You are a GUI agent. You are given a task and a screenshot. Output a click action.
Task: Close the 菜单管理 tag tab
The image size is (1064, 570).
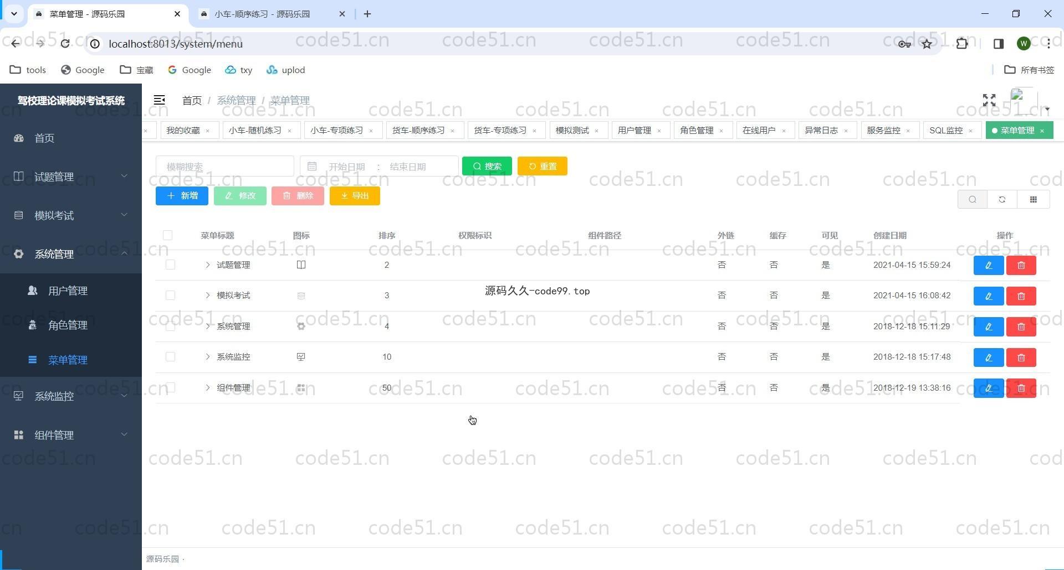pos(1042,131)
